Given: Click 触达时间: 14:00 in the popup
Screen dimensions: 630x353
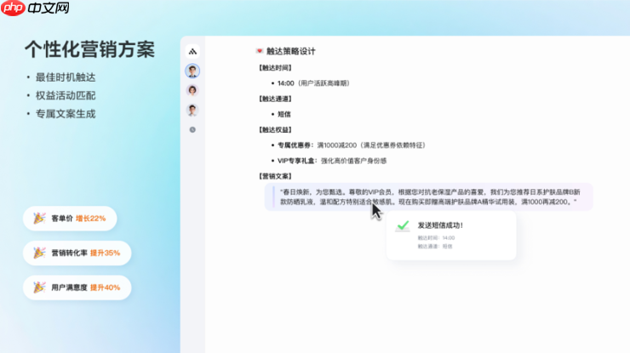Looking at the screenshot, I should (x=437, y=238).
